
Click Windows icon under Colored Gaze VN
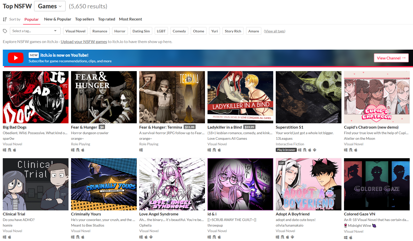pos(346,237)
